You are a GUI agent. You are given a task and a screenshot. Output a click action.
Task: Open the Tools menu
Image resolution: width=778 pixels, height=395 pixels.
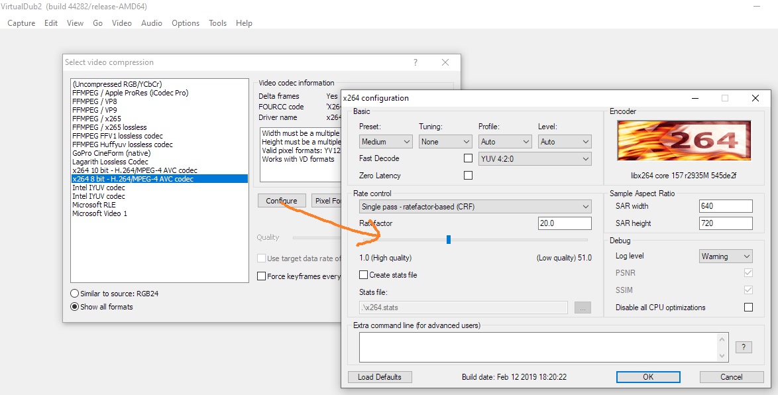[217, 23]
